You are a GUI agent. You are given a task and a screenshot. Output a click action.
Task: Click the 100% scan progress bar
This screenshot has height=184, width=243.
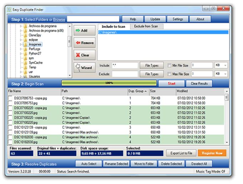[108, 83]
